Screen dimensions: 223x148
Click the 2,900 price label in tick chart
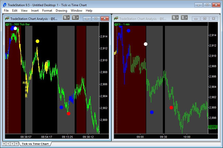pos(104,120)
